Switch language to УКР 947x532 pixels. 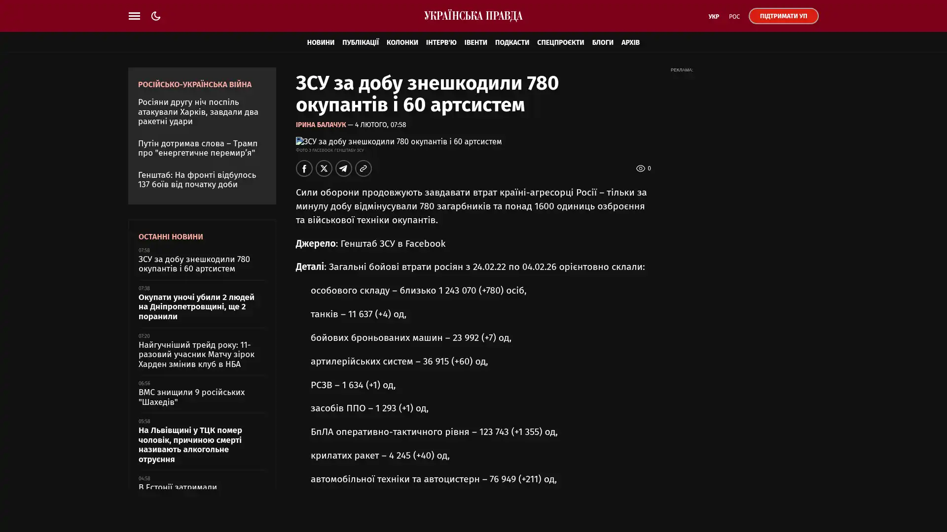713,17
